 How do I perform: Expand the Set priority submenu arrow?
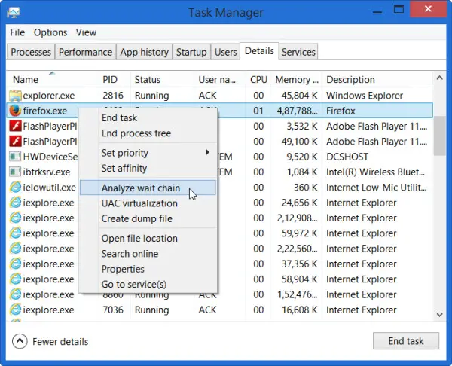207,152
